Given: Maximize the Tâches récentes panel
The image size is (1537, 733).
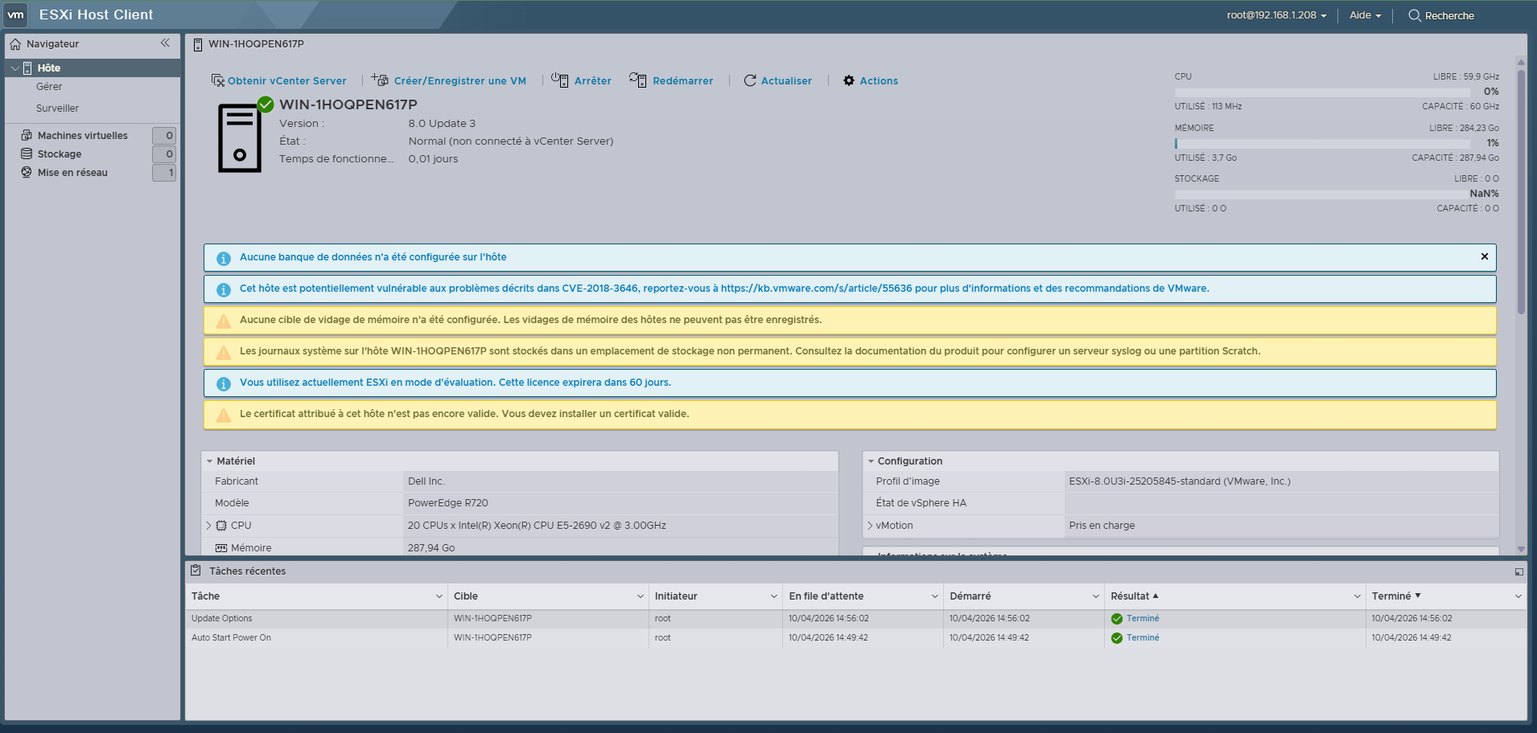Looking at the screenshot, I should click(x=1518, y=571).
